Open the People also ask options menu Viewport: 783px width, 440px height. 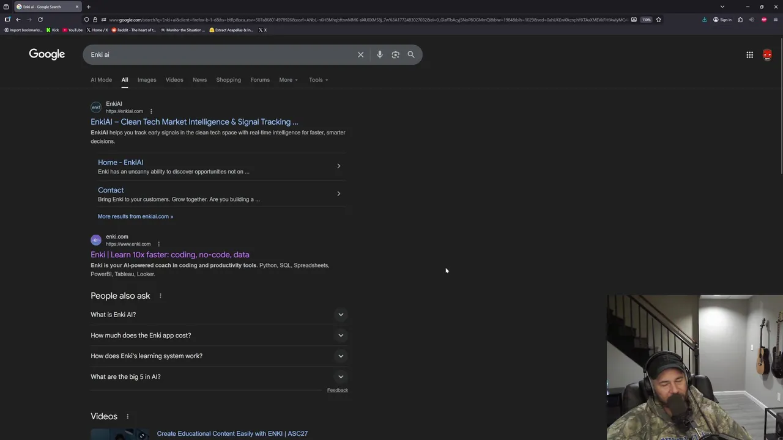pyautogui.click(x=160, y=296)
